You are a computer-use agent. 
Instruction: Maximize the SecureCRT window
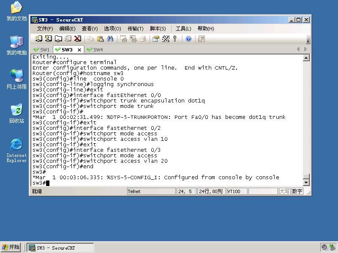coord(299,20)
